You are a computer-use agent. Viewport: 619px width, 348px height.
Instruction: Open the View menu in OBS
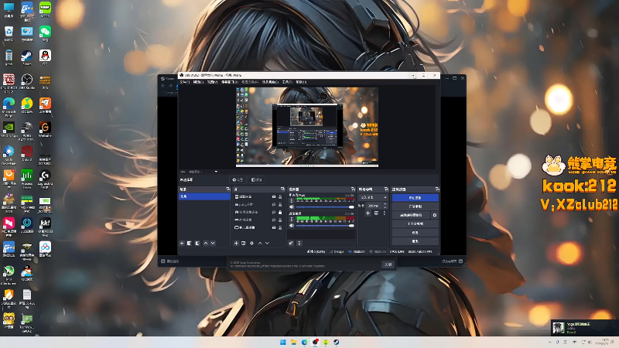212,82
